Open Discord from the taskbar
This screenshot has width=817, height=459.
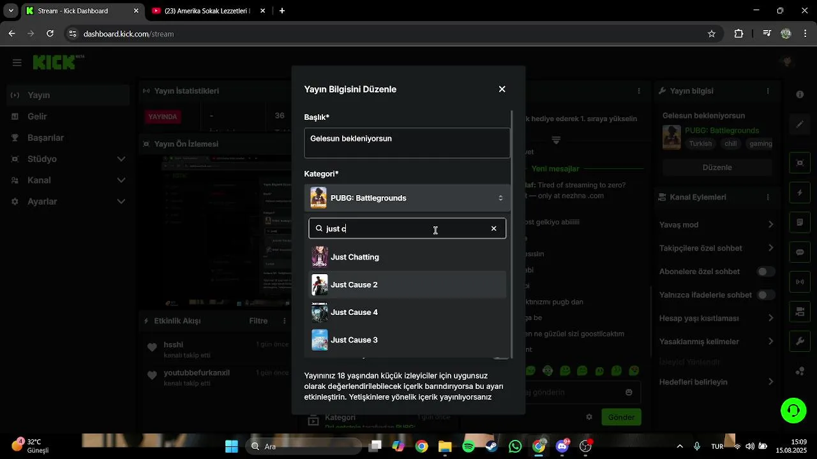tap(562, 446)
